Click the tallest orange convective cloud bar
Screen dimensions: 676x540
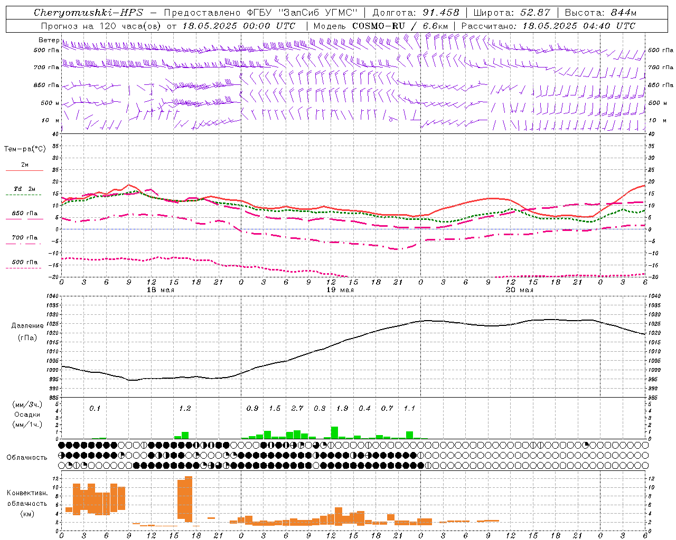tap(189, 499)
